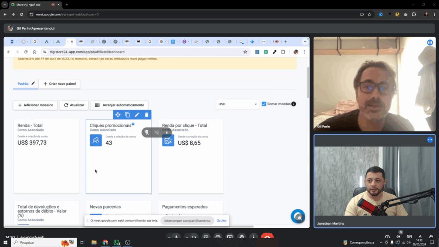The width and height of the screenshot is (439, 247).
Task: Click the help icon beside Cliques promocionais
Action: coord(133,124)
